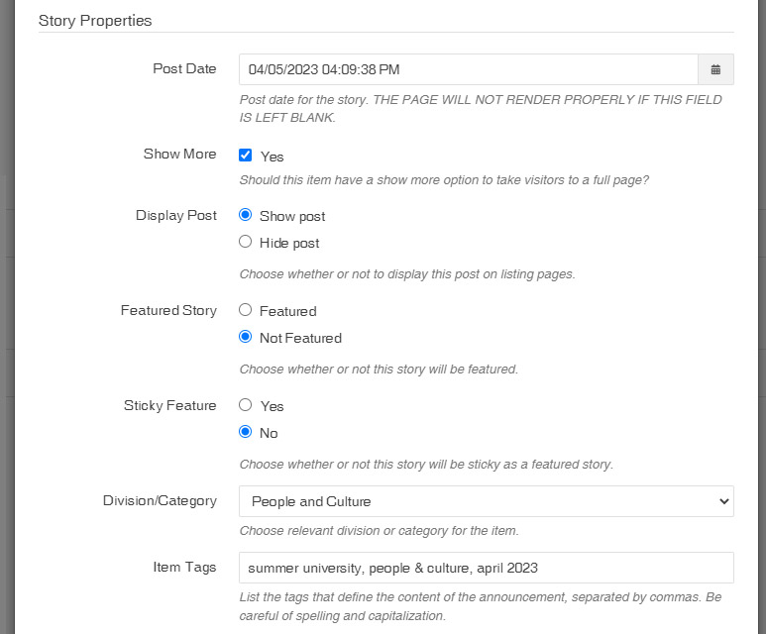766x634 pixels.
Task: Set Sticky Feature to No
Action: 245,432
